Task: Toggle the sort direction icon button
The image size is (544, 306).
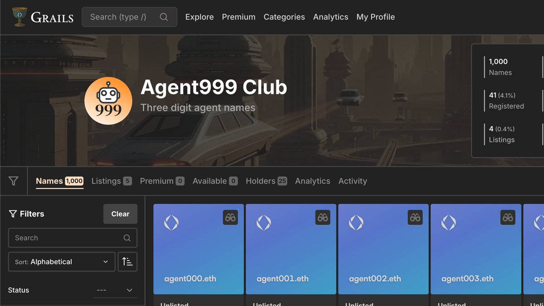Action: [127, 262]
